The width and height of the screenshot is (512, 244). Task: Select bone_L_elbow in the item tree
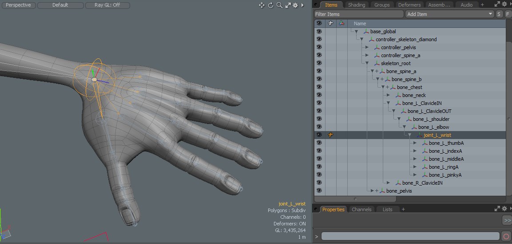coord(434,127)
